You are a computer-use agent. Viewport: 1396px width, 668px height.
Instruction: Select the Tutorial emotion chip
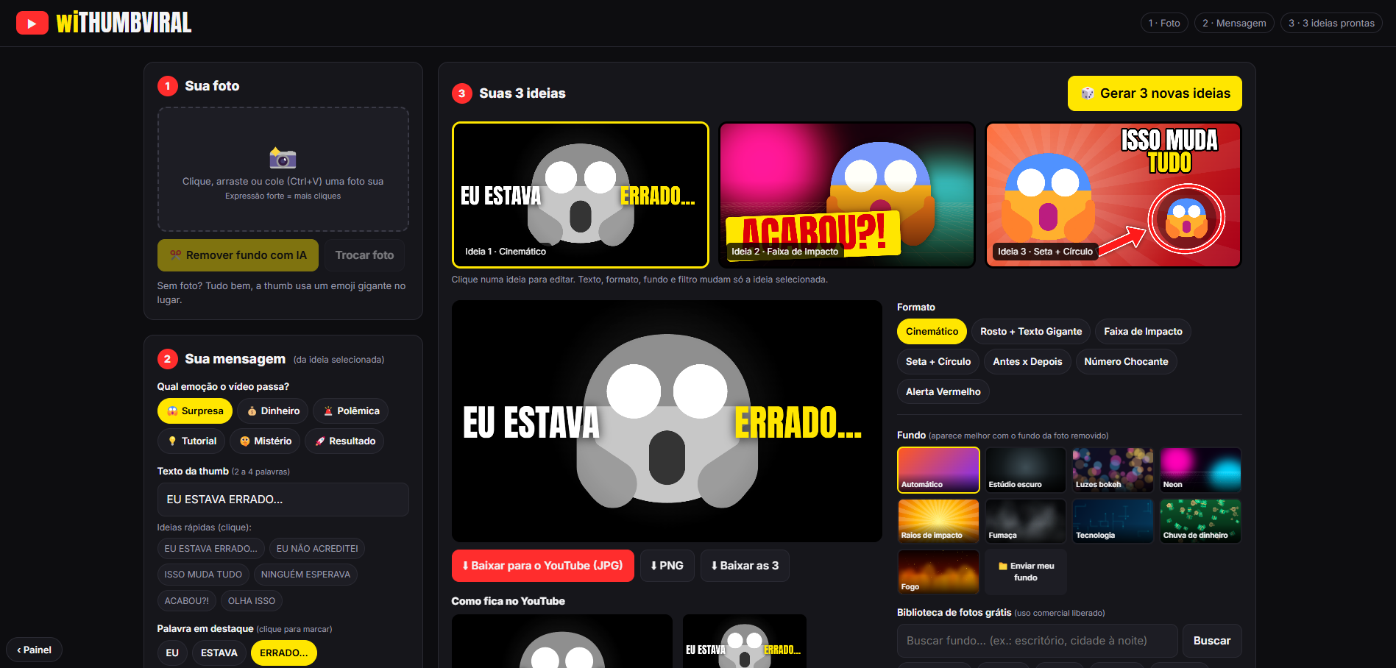191,441
